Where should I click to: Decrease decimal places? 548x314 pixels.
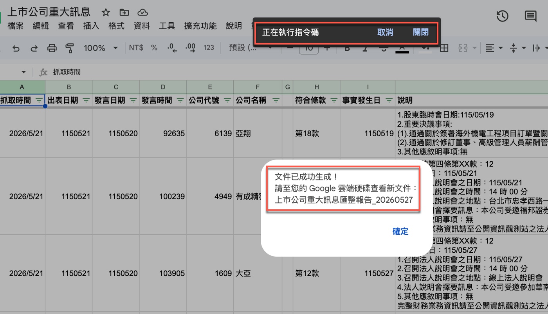(x=172, y=48)
